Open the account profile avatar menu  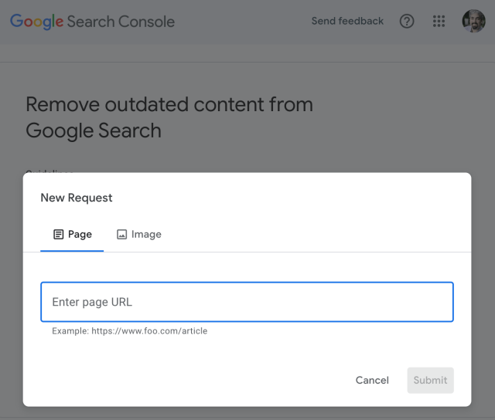tap(473, 22)
